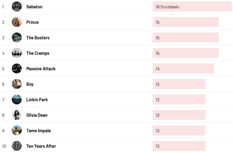
Task: Click Massive Attack's 14 scrobble bar
Action: pyautogui.click(x=183, y=69)
